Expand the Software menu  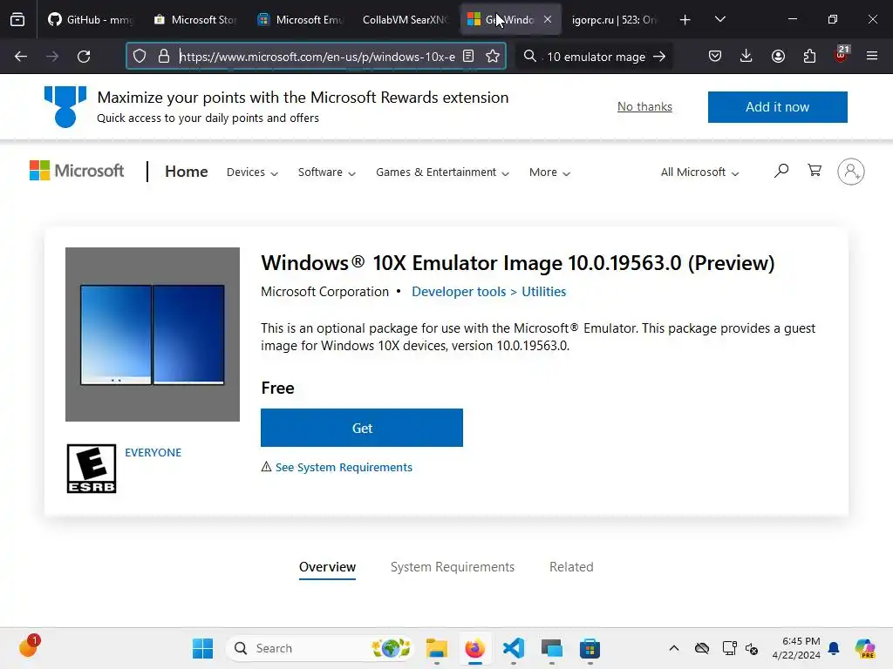(x=327, y=172)
